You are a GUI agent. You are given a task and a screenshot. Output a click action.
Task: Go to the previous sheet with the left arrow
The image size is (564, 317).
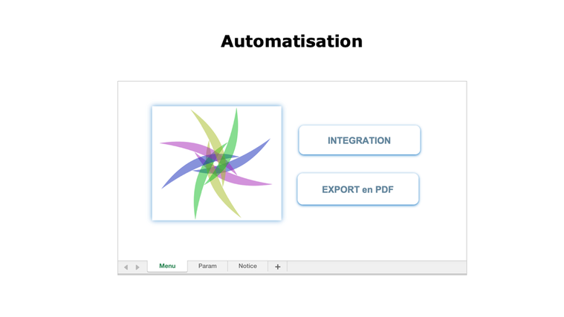[126, 267]
